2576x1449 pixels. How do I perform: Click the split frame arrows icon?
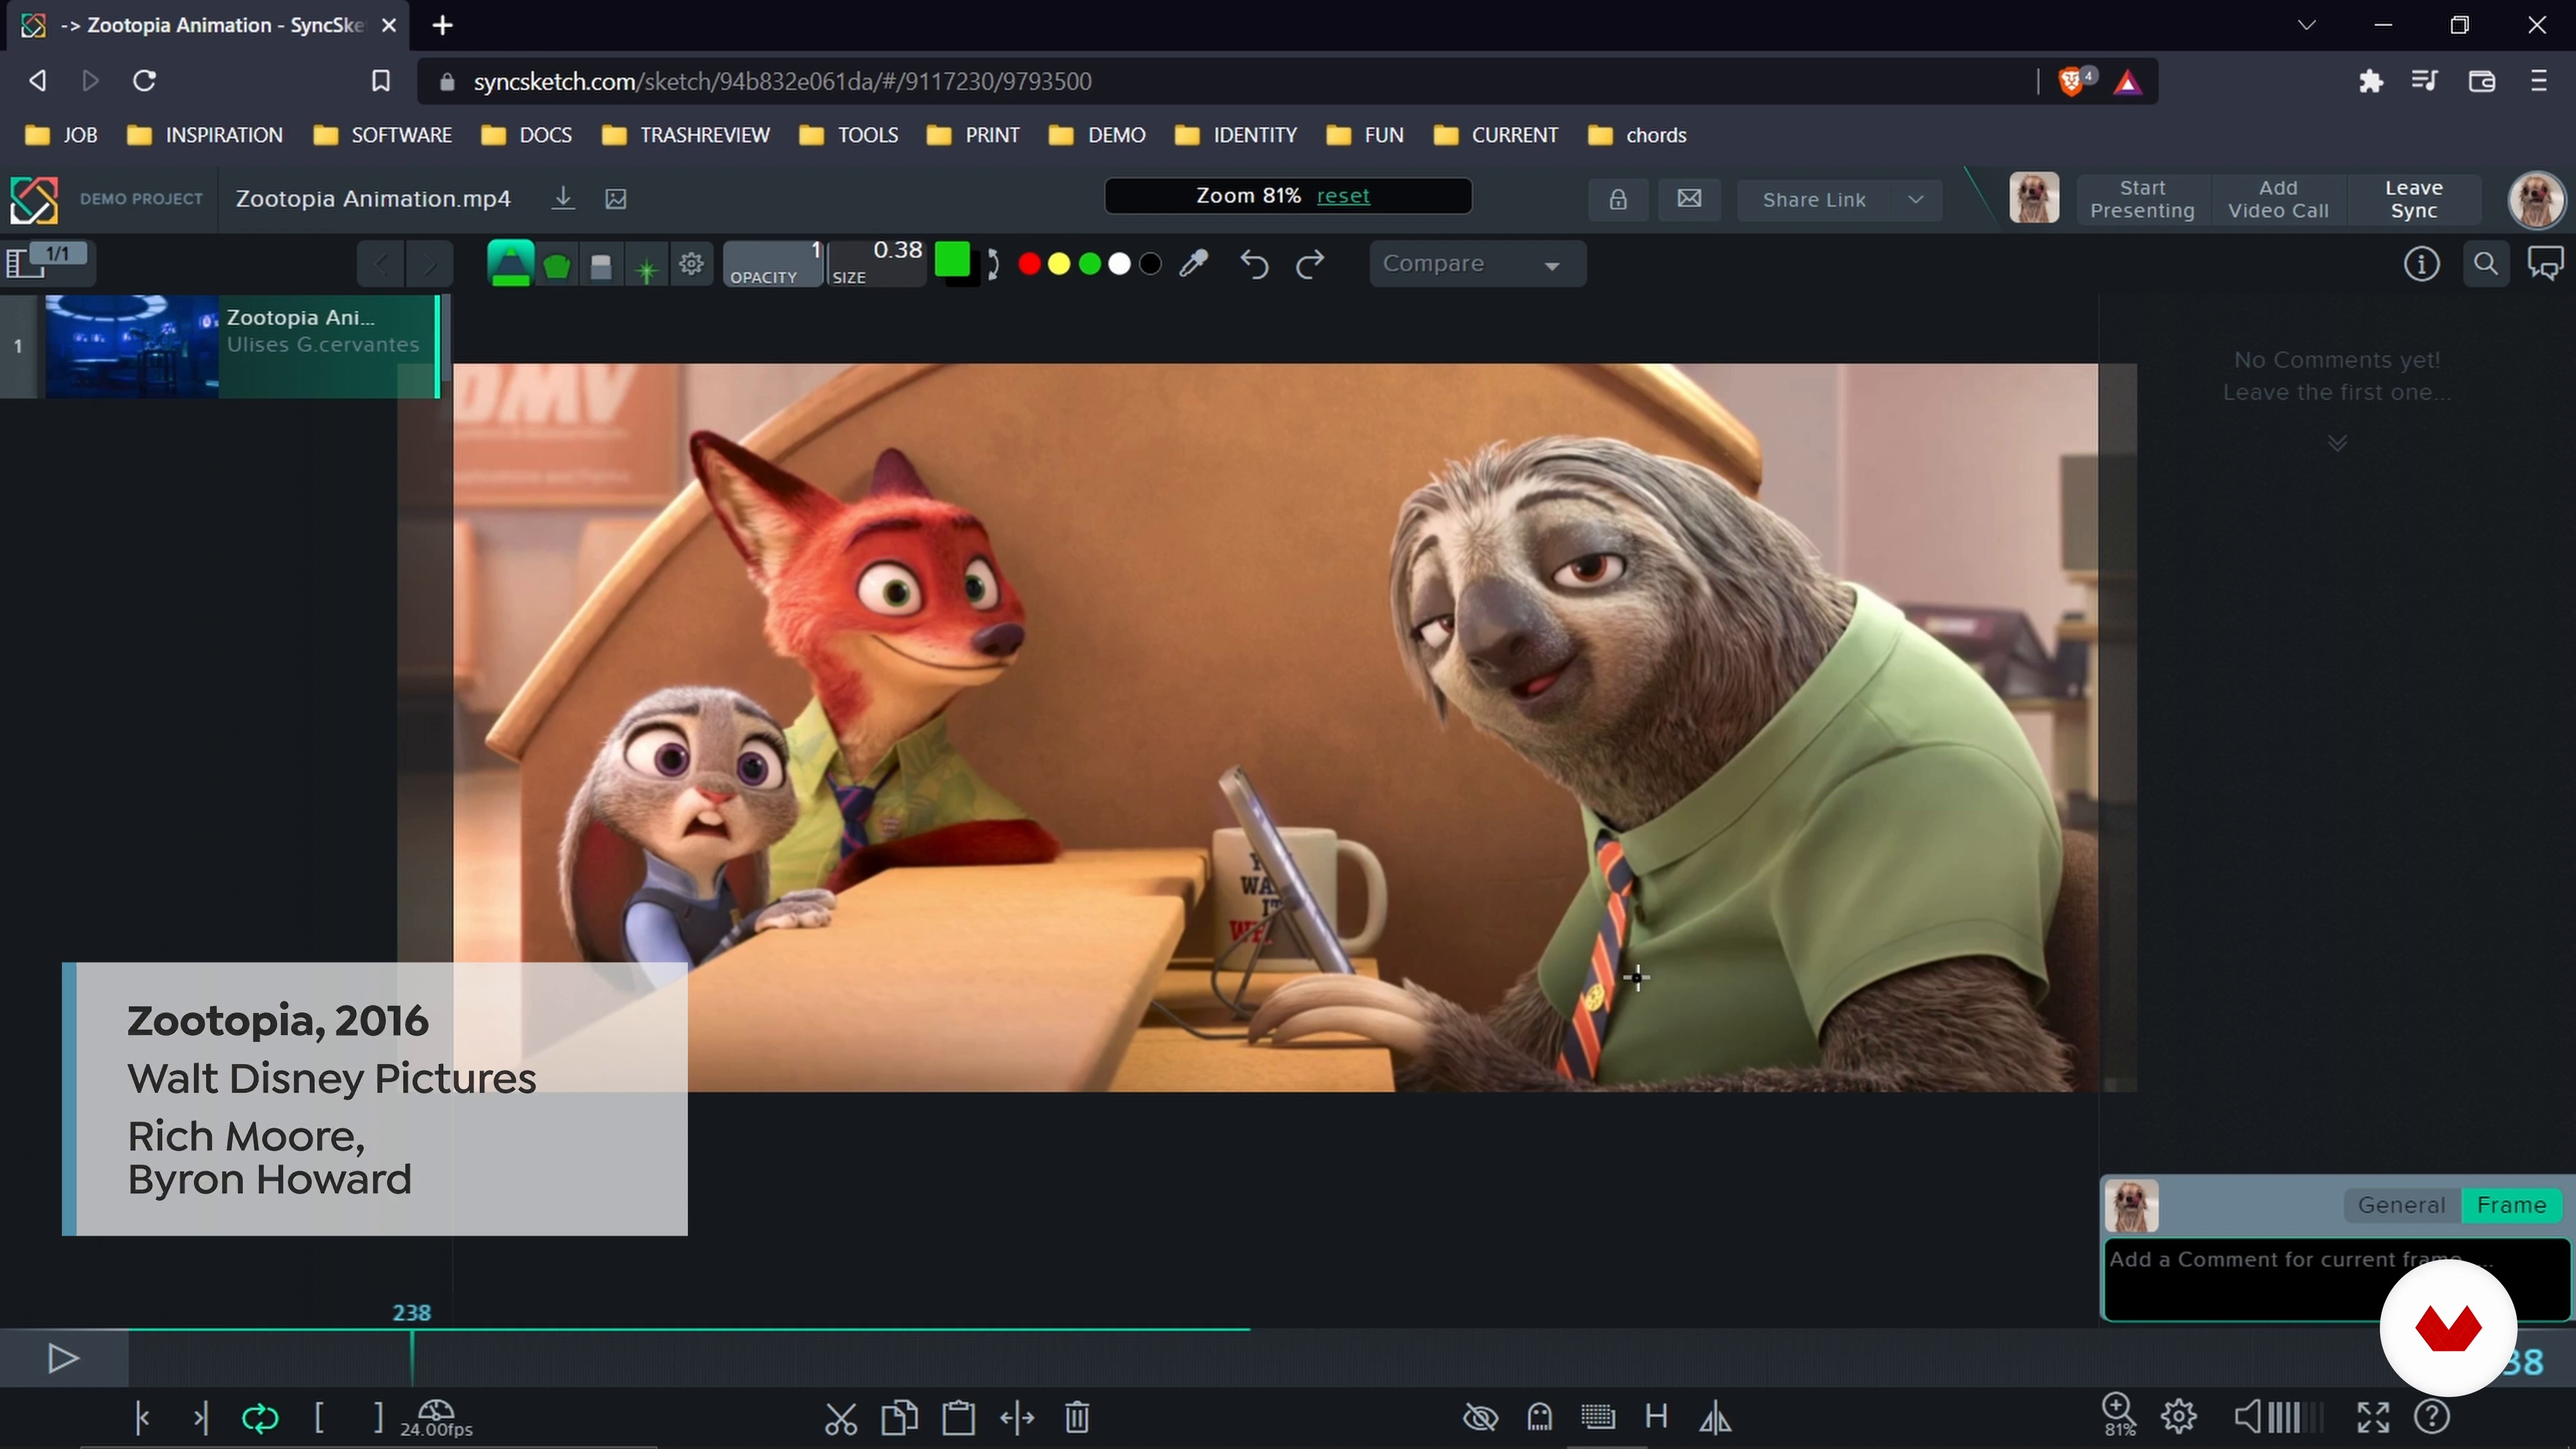pyautogui.click(x=1018, y=1418)
